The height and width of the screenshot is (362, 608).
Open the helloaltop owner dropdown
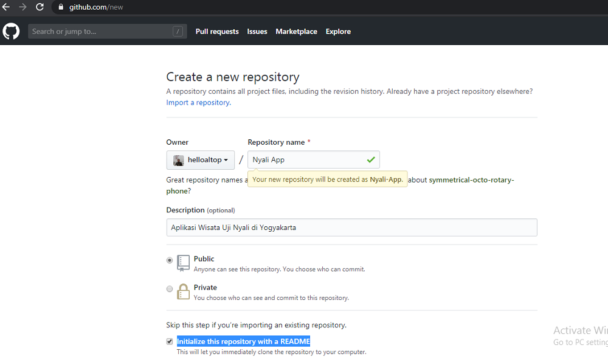point(201,160)
